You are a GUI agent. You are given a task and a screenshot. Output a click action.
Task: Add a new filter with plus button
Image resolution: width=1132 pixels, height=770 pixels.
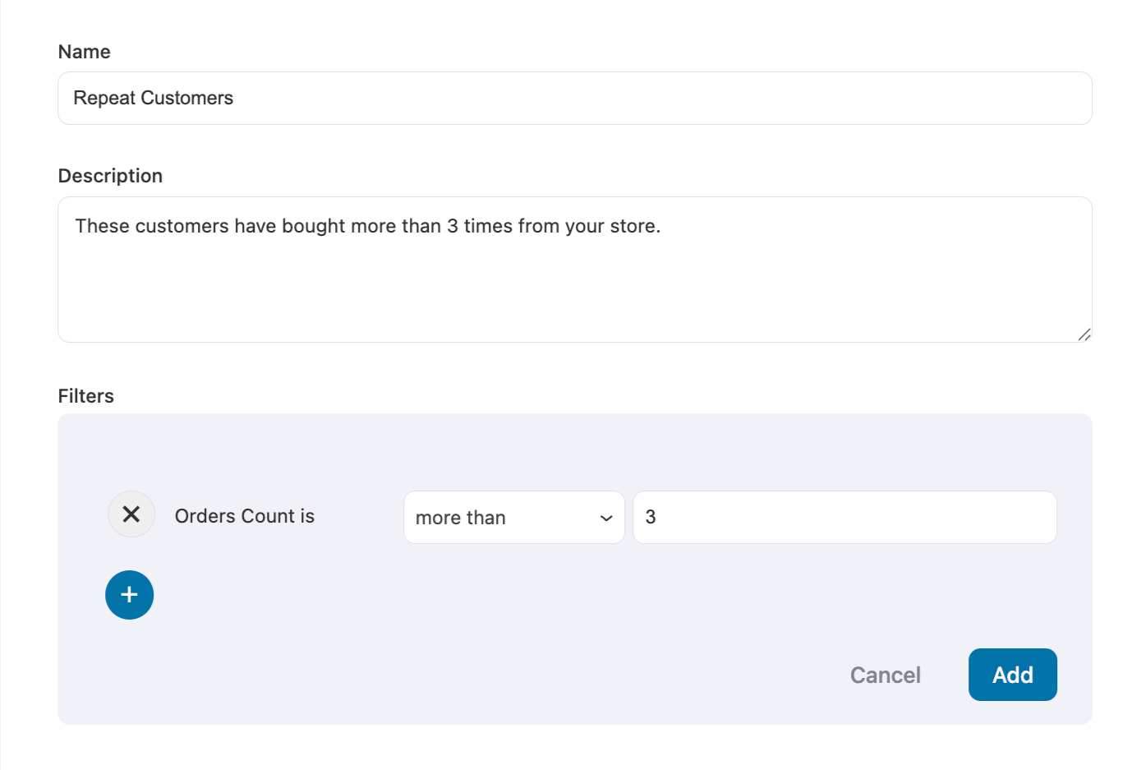click(x=130, y=595)
